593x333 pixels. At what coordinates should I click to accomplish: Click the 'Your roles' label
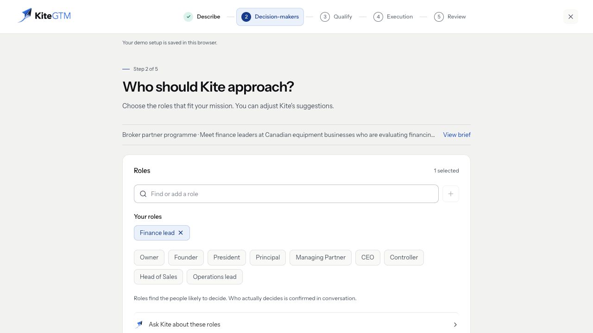[148, 216]
